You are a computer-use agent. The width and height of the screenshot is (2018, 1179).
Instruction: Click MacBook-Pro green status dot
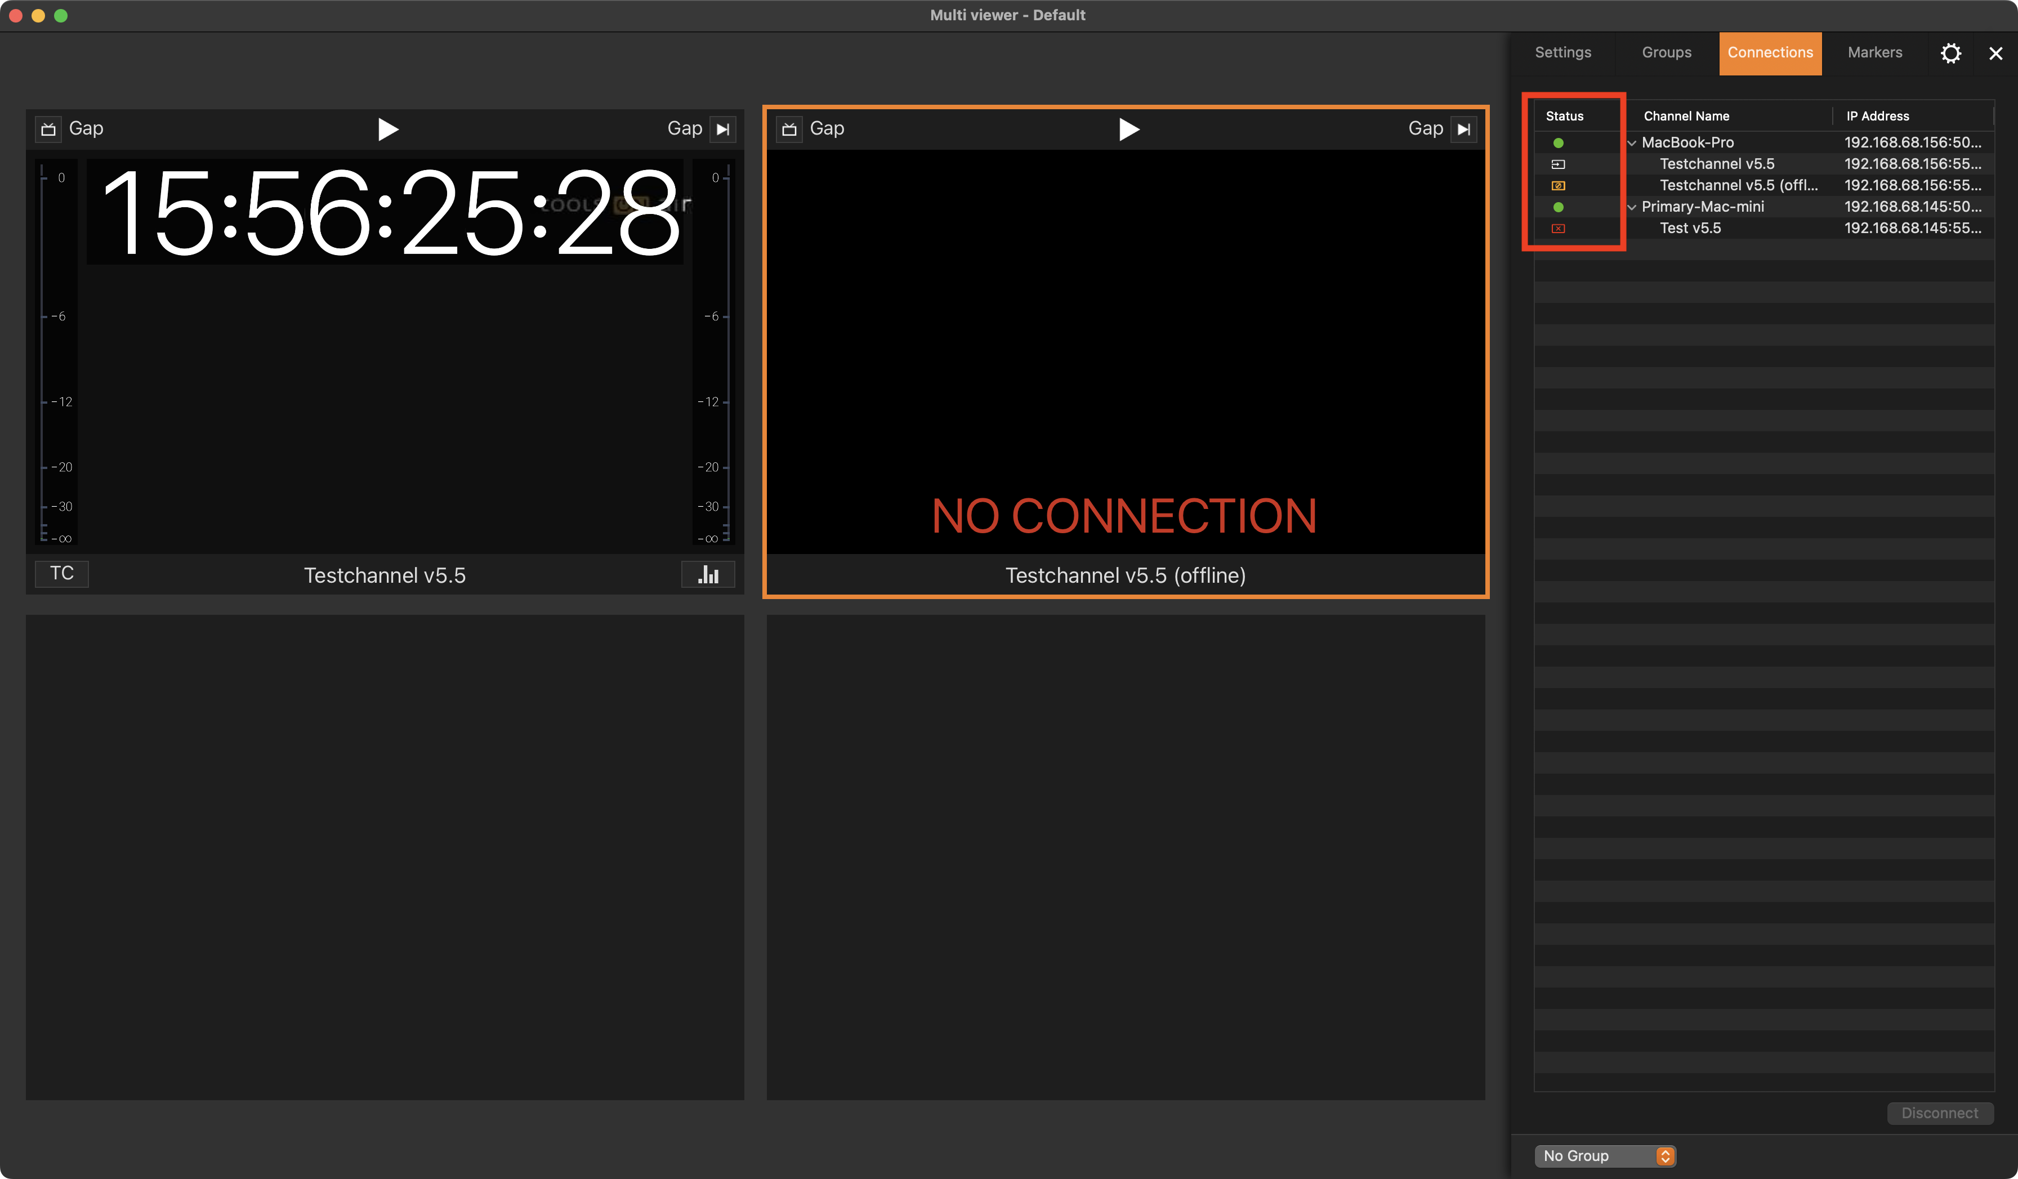pyautogui.click(x=1559, y=144)
